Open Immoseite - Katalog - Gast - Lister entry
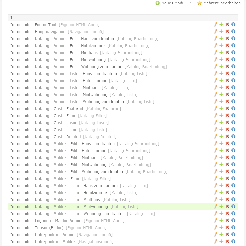This screenshot has height=246, width=246. [44, 130]
